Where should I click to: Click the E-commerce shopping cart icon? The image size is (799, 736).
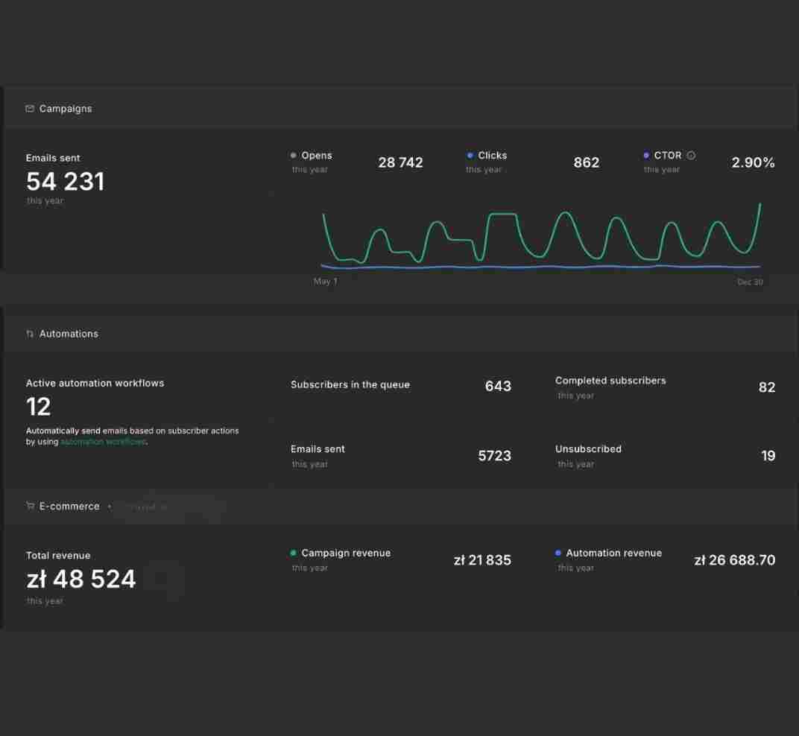pyautogui.click(x=30, y=506)
